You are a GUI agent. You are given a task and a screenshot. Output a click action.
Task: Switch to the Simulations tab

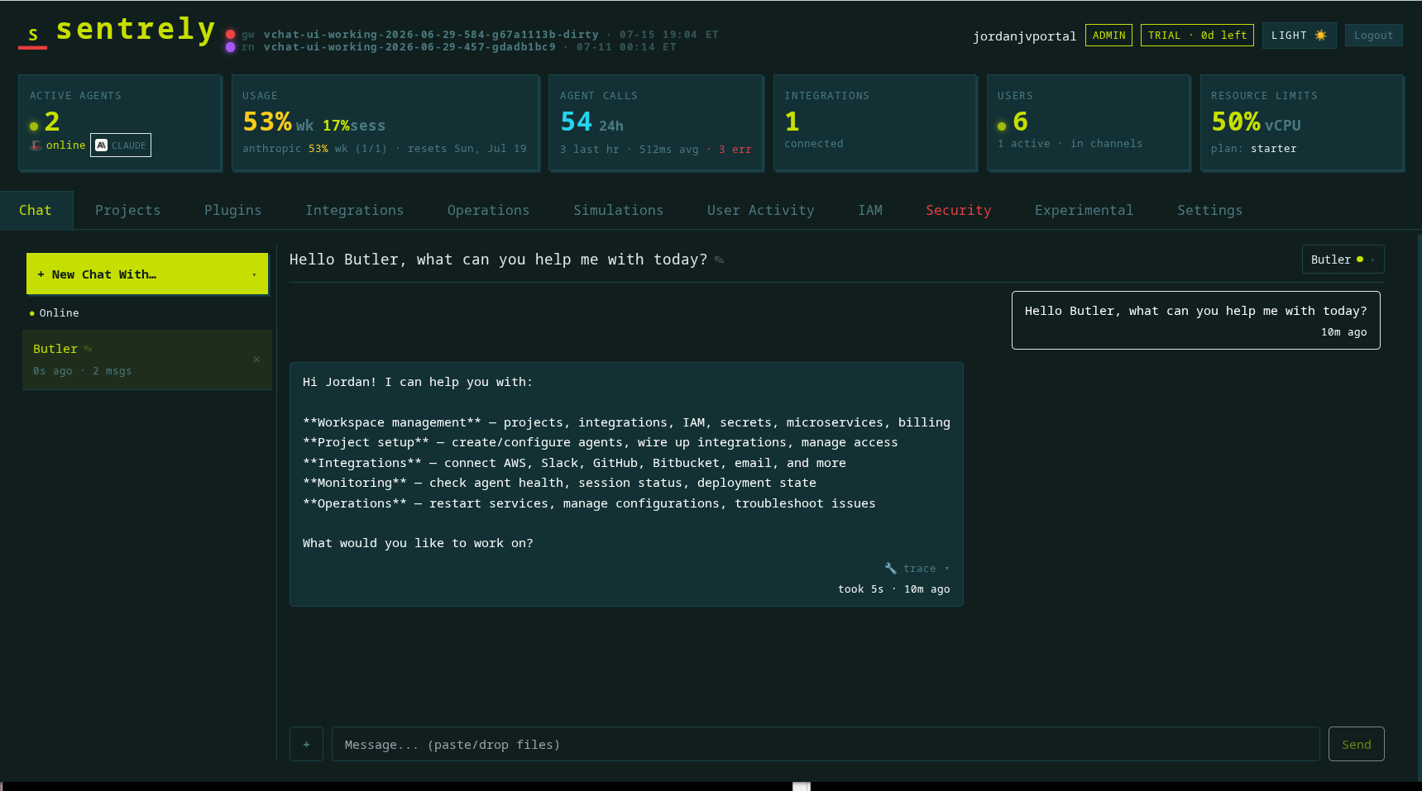618,210
